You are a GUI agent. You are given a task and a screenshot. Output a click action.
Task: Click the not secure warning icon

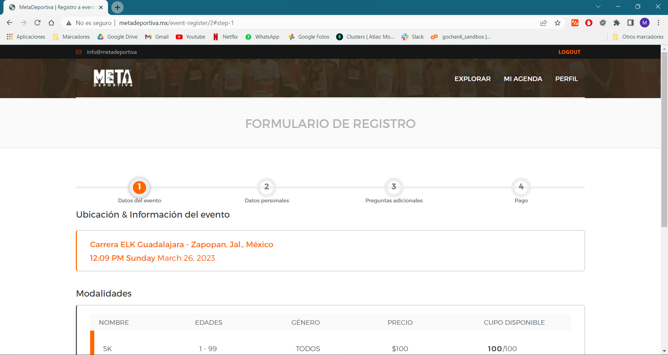coord(69,23)
